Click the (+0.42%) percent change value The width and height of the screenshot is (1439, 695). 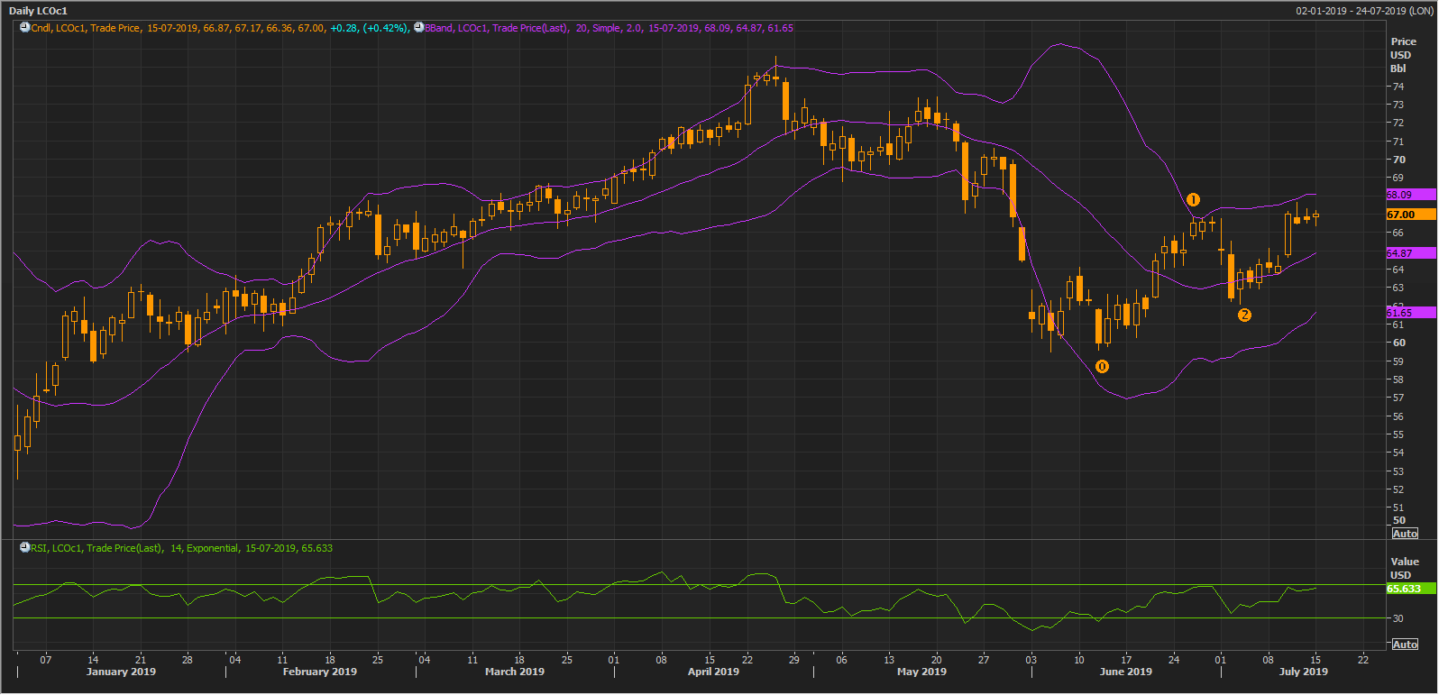(x=386, y=28)
